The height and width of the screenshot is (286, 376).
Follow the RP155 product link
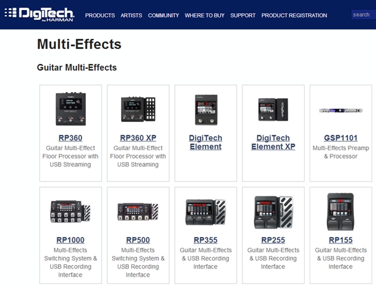click(x=341, y=240)
